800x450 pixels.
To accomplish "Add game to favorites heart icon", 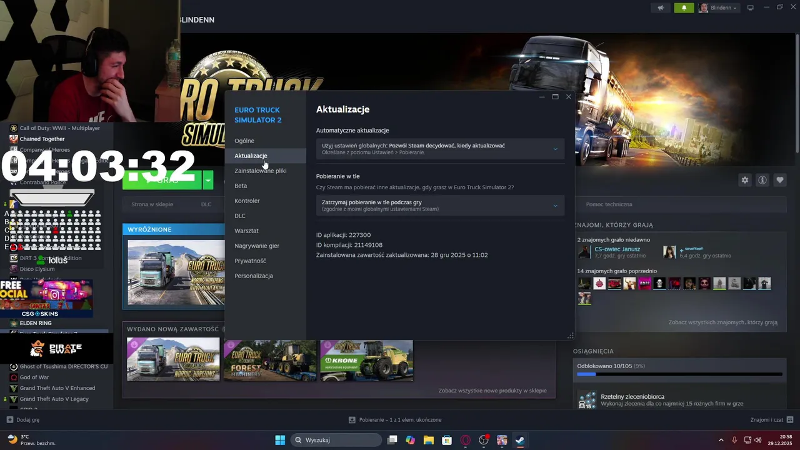I will [780, 180].
